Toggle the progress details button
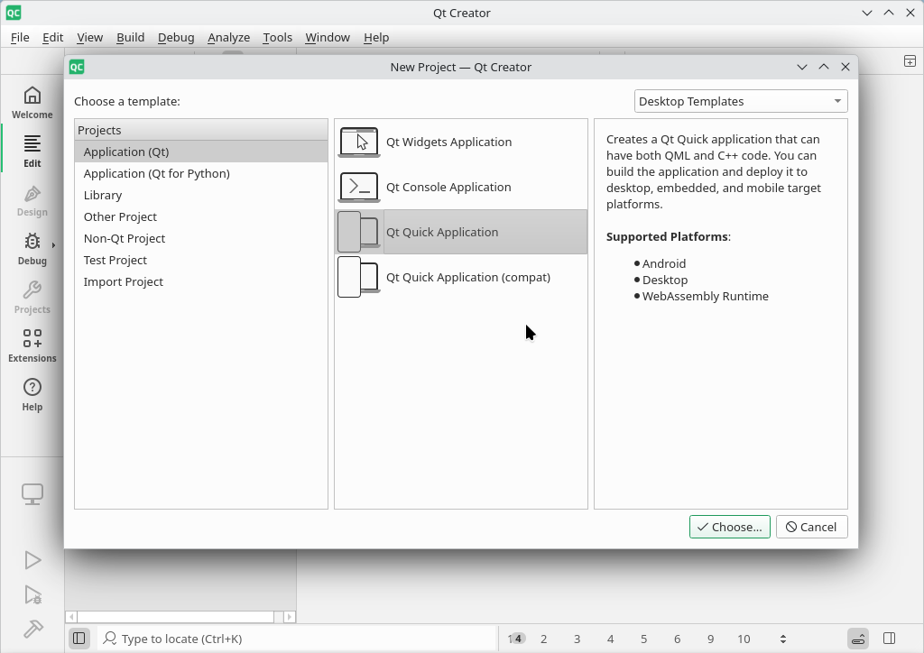924x653 pixels. pyautogui.click(x=858, y=639)
